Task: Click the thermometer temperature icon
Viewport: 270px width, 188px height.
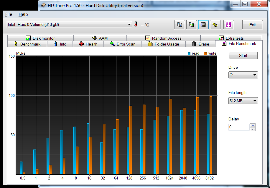Action: point(136,24)
